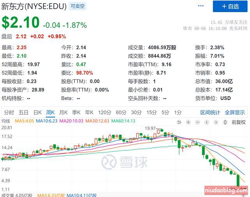Add stock with the 自选 button
250x197 pixels.
tap(230, 6)
